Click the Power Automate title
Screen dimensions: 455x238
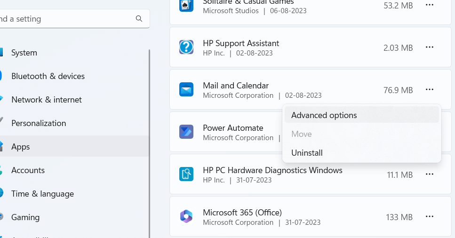coord(233,128)
